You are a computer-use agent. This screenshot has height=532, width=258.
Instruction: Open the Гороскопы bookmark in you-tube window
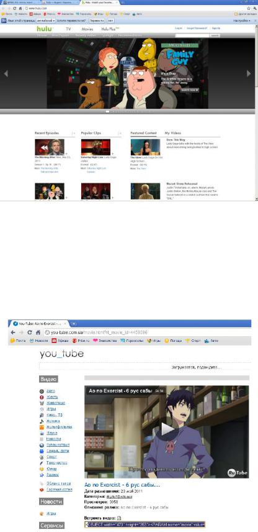tap(131, 341)
